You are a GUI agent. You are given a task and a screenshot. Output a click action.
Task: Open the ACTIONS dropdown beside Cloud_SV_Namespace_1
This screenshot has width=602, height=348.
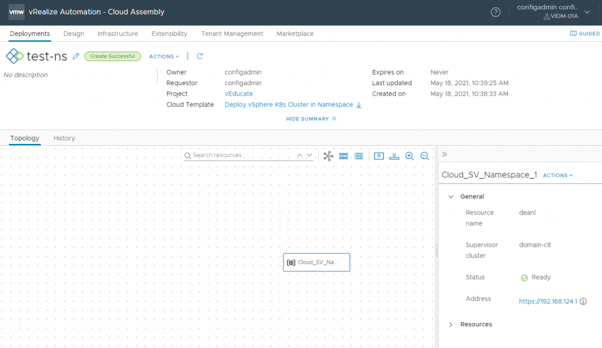pyautogui.click(x=556, y=175)
